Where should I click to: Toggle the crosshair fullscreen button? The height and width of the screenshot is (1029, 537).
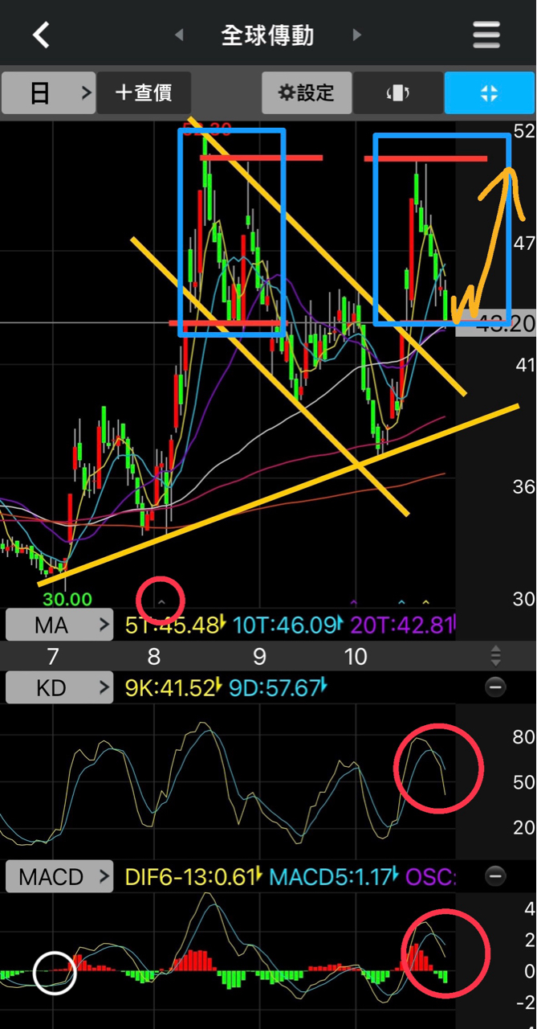pyautogui.click(x=489, y=92)
